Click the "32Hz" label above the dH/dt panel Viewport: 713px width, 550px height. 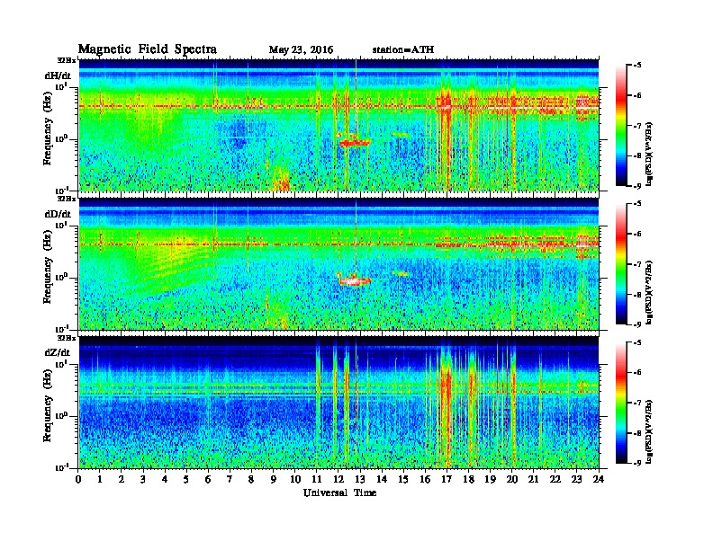66,60
